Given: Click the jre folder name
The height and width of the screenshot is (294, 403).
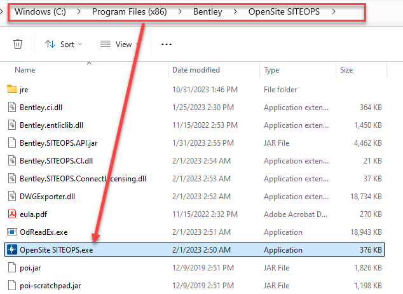Looking at the screenshot, I should tap(24, 90).
